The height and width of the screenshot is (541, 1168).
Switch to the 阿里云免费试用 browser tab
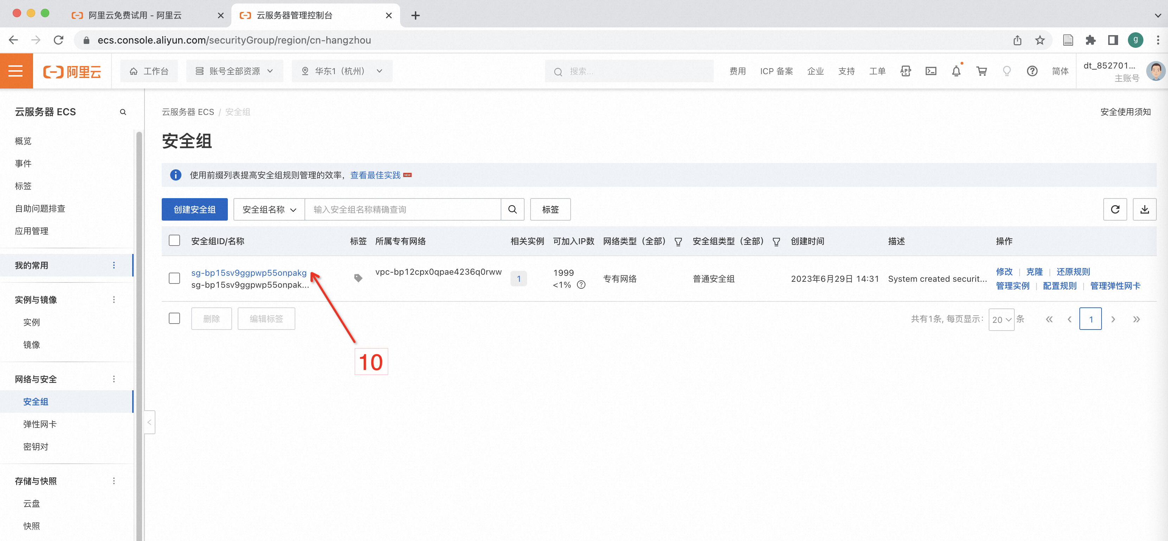[135, 15]
